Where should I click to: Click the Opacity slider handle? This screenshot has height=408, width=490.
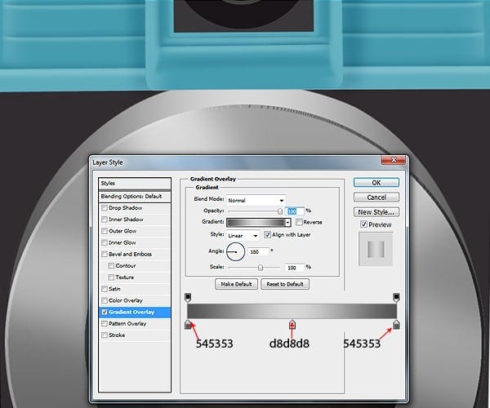tap(280, 211)
